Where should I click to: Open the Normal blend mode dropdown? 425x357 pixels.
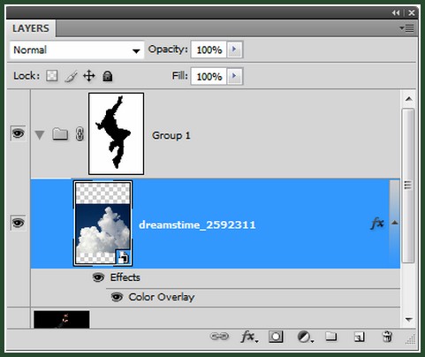[77, 50]
